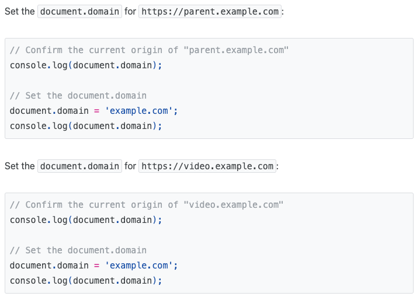
Task: Click last console.log line in the parent code block
Action: [85, 125]
